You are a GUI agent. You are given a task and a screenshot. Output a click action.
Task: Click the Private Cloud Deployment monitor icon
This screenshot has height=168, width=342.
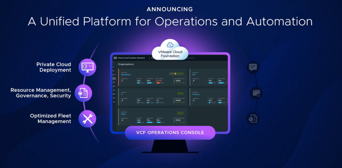[87, 67]
